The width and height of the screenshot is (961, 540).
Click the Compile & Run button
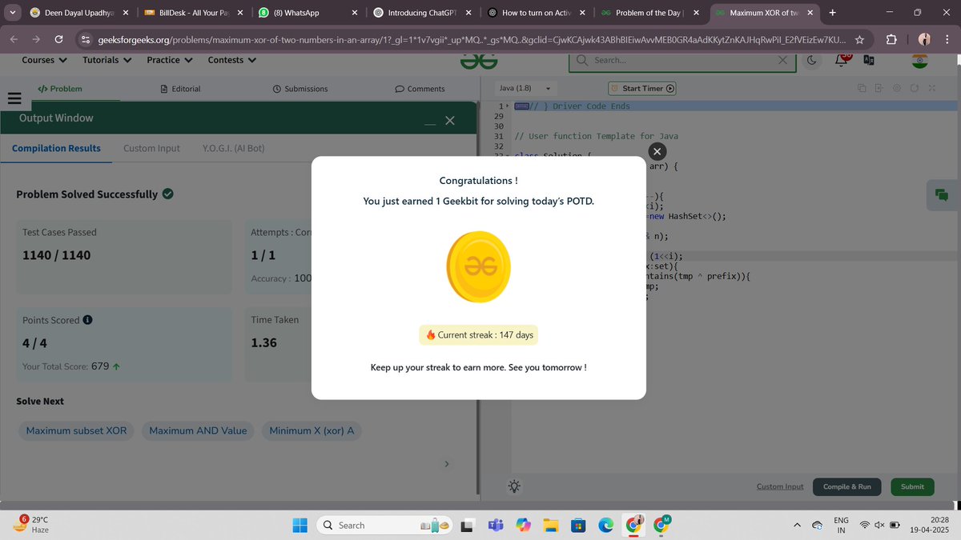pos(847,486)
